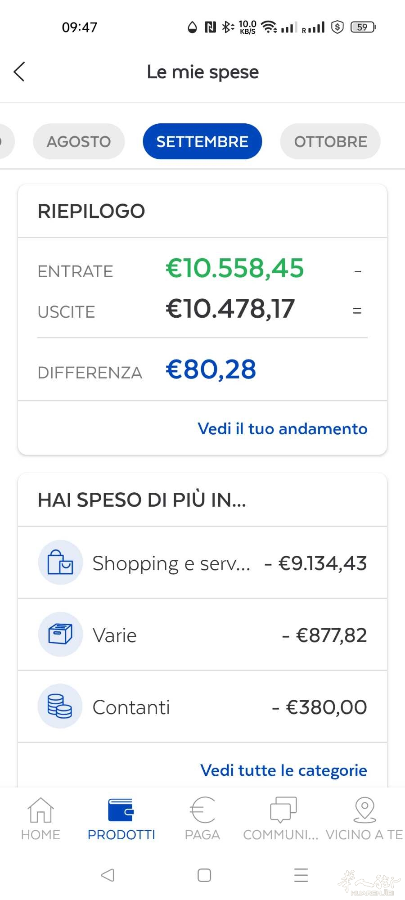Tap the Shopping e serv... amount €9.134,43
The width and height of the screenshot is (405, 900).
coord(316,563)
